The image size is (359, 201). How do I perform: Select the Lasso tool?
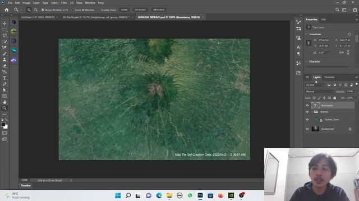[x=4, y=36]
